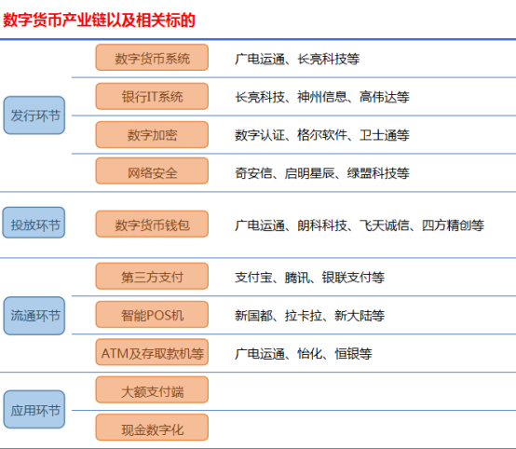Click the text 数字认证、格尔软件、卫士通等
This screenshot has height=449, width=516.
[x=322, y=135]
